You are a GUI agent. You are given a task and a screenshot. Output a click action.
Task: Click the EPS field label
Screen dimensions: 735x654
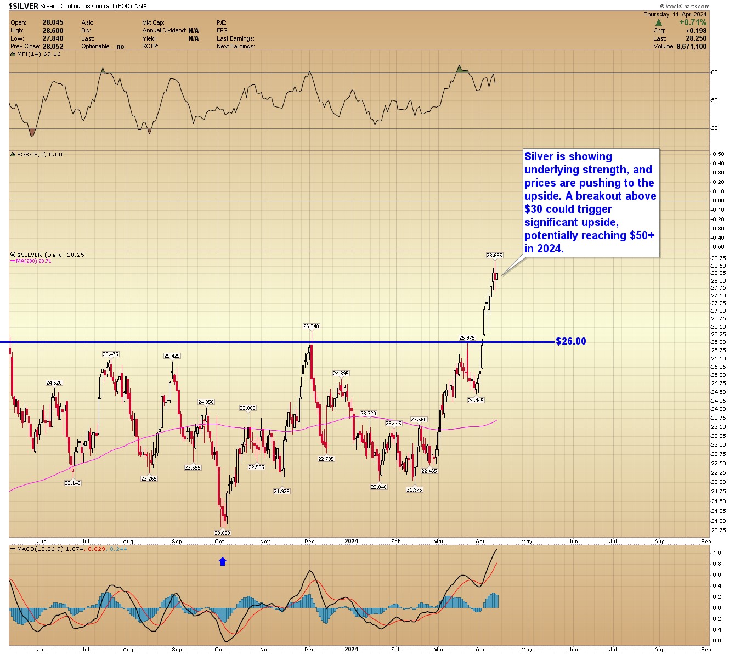(223, 31)
